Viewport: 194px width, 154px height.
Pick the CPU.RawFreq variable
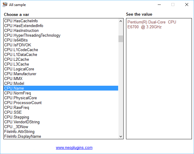coord(61,107)
